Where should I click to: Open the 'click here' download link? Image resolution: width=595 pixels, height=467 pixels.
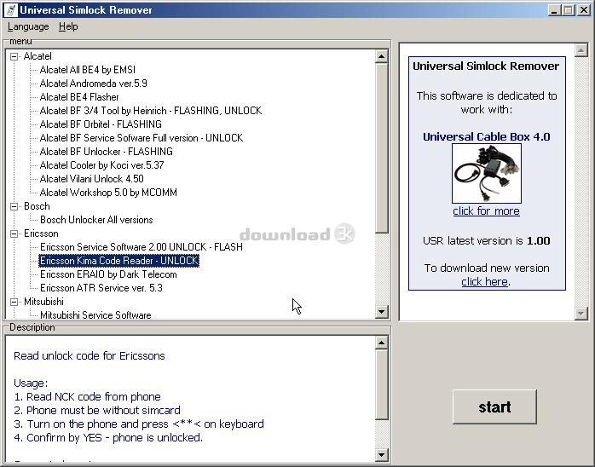click(484, 282)
